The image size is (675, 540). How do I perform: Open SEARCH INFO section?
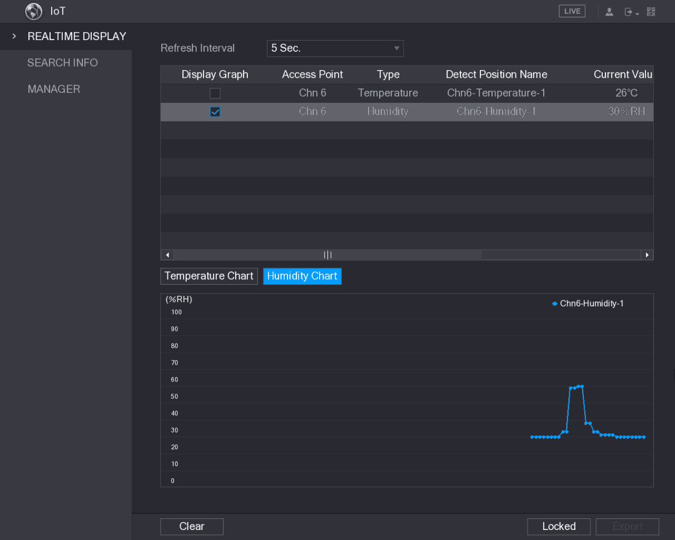click(62, 63)
